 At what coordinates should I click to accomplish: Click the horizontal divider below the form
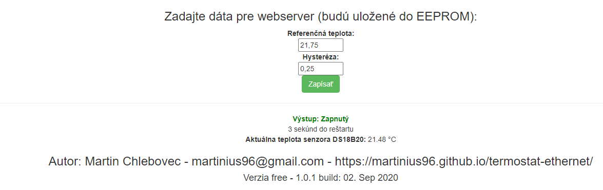coord(302,103)
